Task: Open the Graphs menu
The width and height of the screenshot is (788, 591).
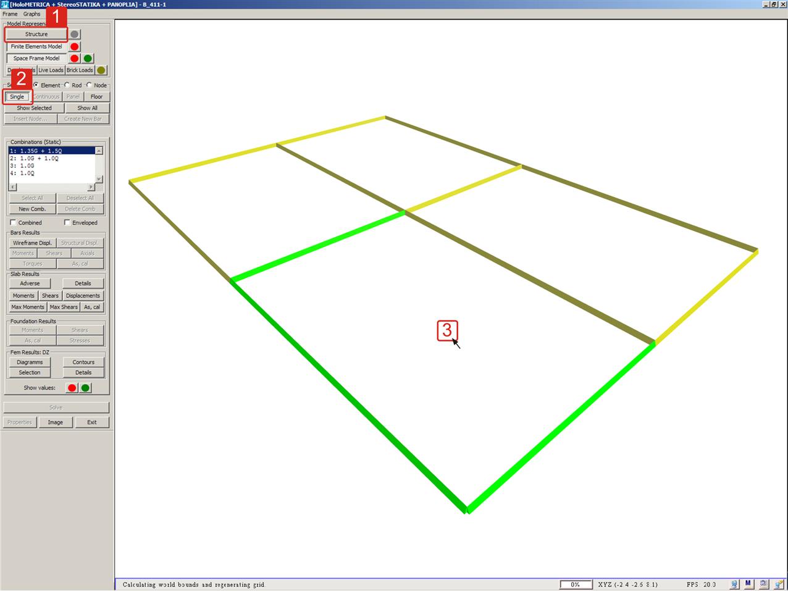Action: tap(31, 14)
